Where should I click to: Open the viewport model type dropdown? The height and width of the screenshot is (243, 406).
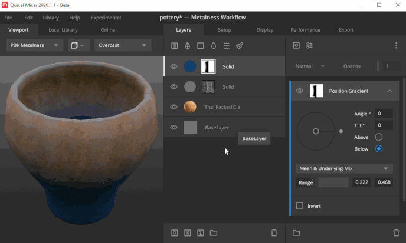78,45
